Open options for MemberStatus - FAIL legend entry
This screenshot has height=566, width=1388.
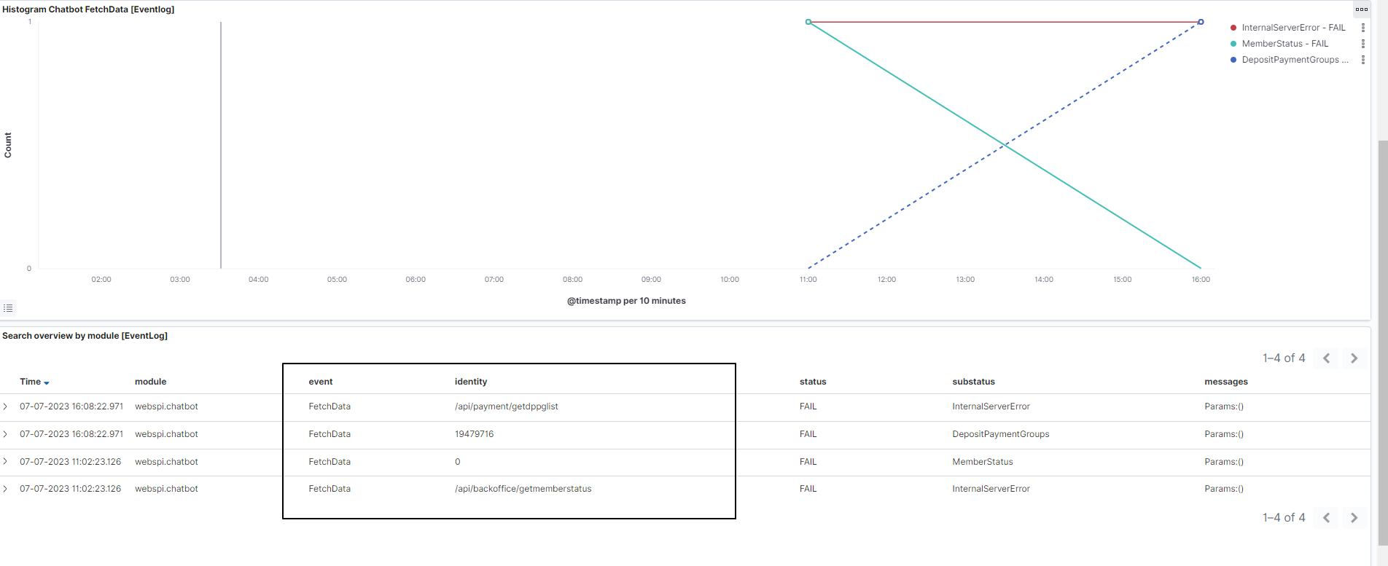1362,44
